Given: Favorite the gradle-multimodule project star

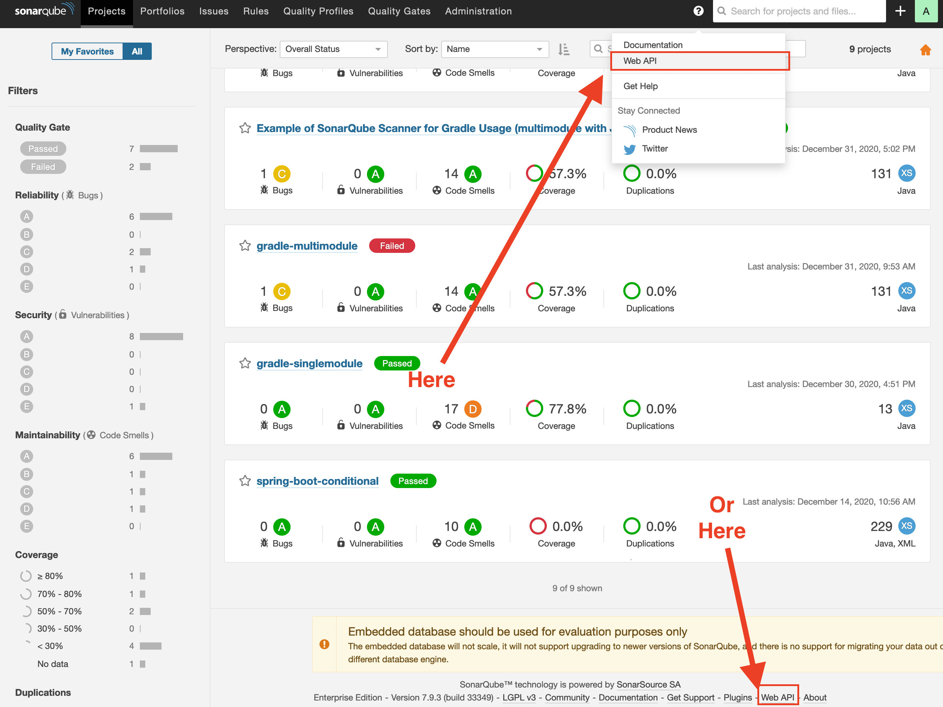Looking at the screenshot, I should click(245, 246).
